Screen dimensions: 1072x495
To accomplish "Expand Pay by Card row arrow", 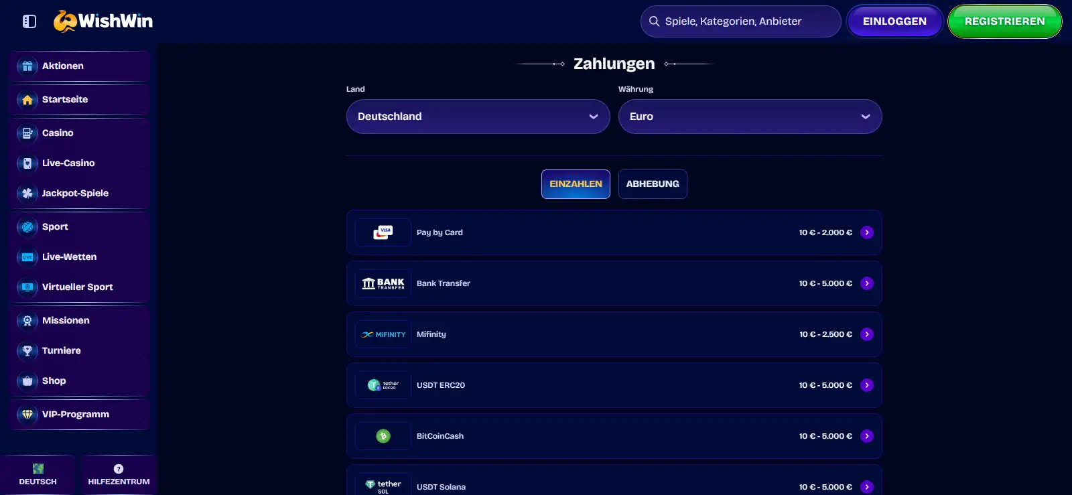I will 867,232.
